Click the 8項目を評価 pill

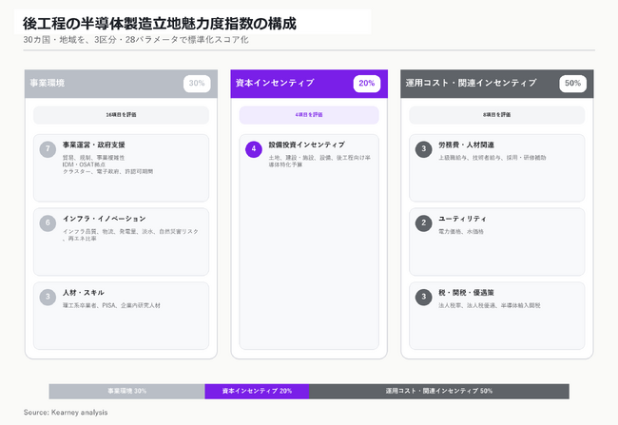497,115
